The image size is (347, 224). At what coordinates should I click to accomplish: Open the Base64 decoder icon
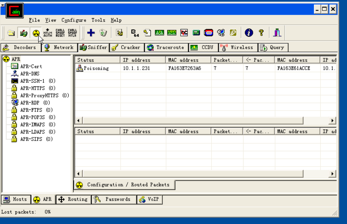coord(135,33)
